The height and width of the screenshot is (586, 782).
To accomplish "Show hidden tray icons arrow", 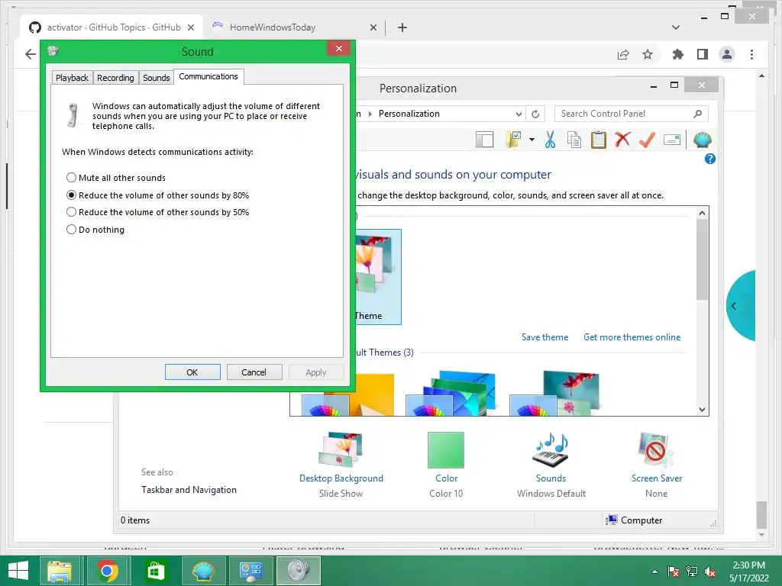I will [x=654, y=572].
